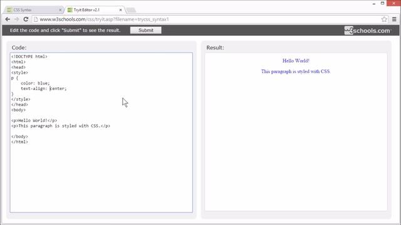The height and width of the screenshot is (225, 401).
Task: Click the "color: blue;" line in code
Action: [35, 83]
